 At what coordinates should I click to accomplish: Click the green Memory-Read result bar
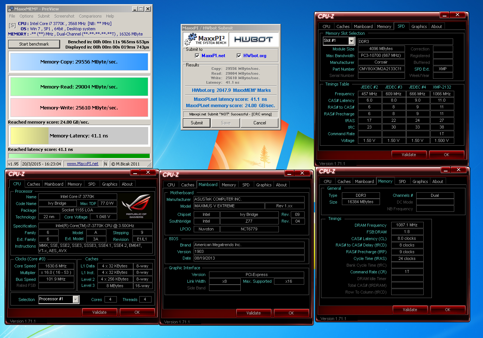click(x=79, y=87)
